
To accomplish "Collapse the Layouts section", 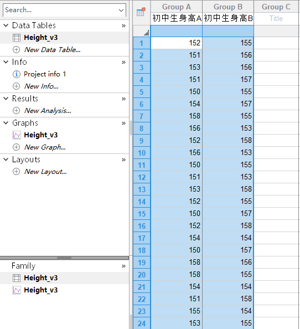I will [6, 160].
